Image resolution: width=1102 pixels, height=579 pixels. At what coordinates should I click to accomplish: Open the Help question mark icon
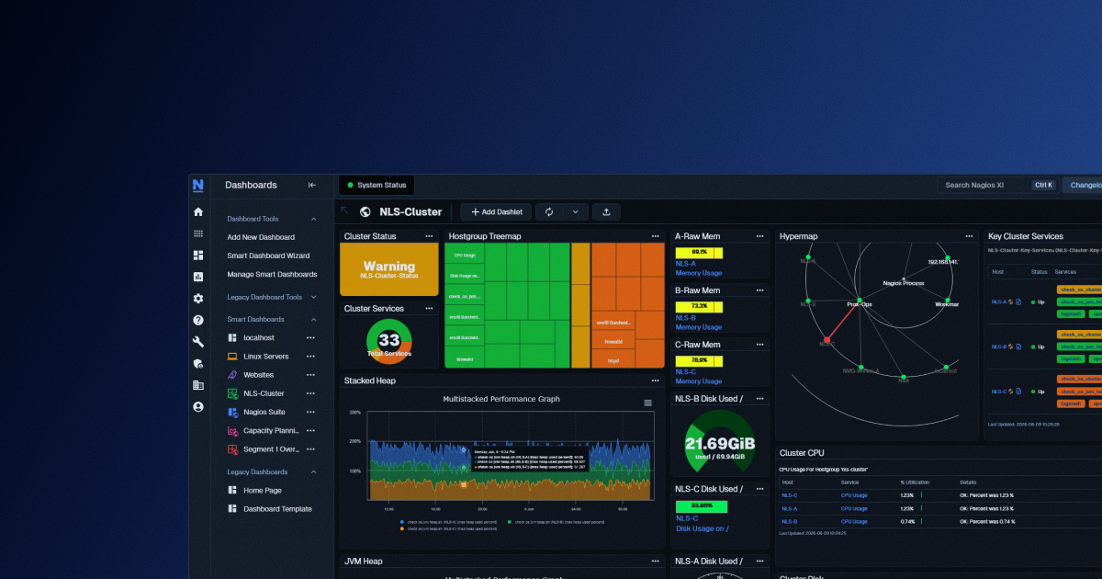pyautogui.click(x=198, y=320)
